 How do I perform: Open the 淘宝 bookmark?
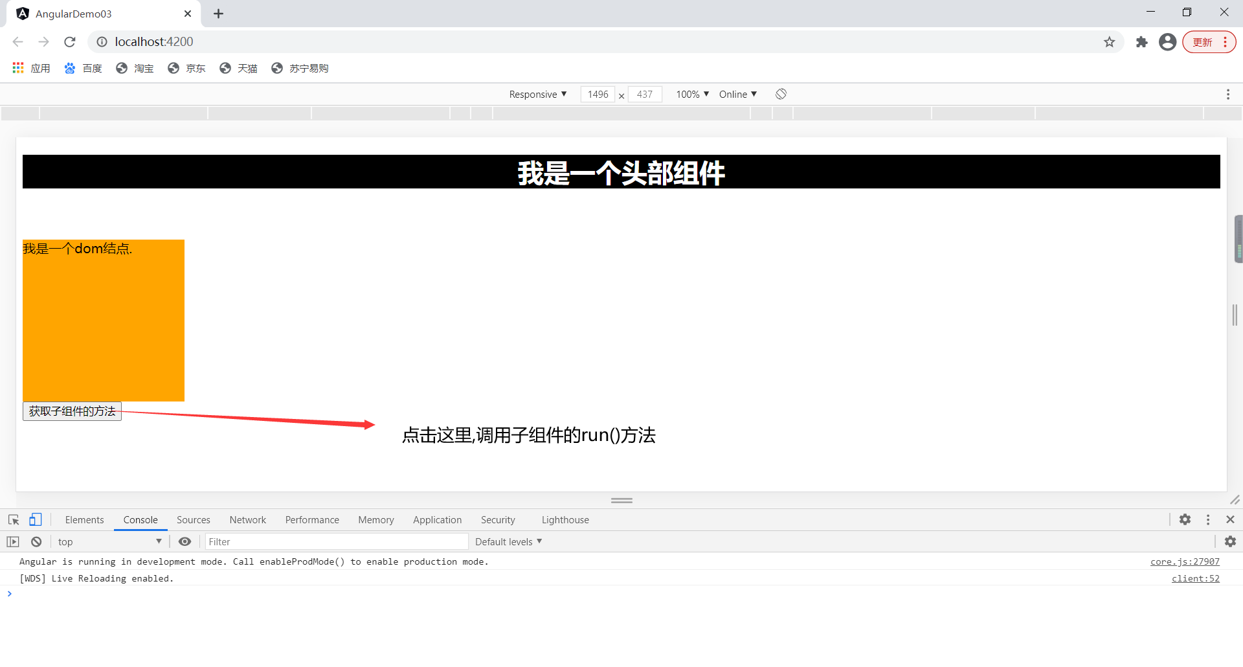pos(135,68)
